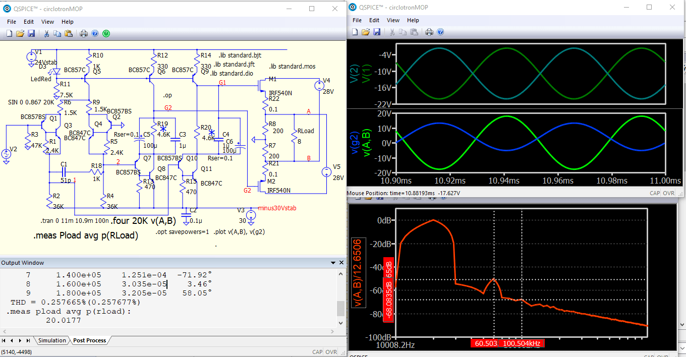Viewport: 686px width, 357px height.
Task: Copy icon in schematic window toolbar
Action: tap(58, 33)
